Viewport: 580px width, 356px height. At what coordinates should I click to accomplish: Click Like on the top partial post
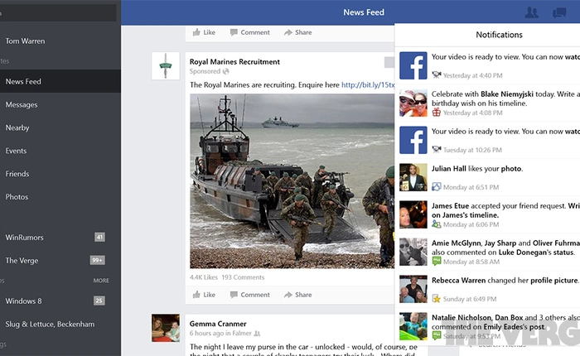click(204, 32)
